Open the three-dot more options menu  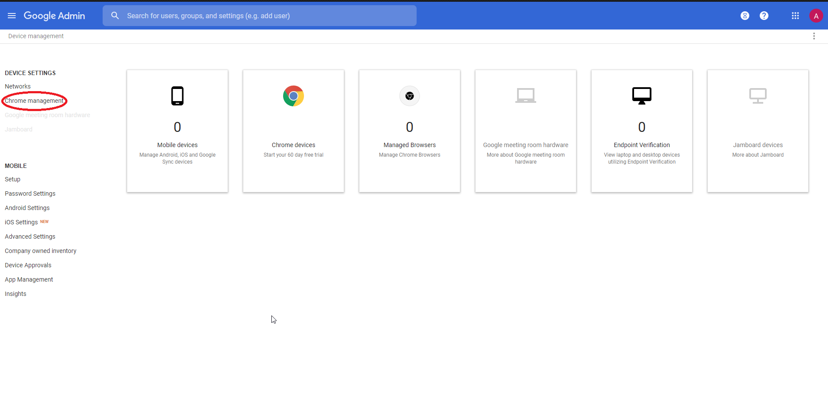[x=814, y=36]
